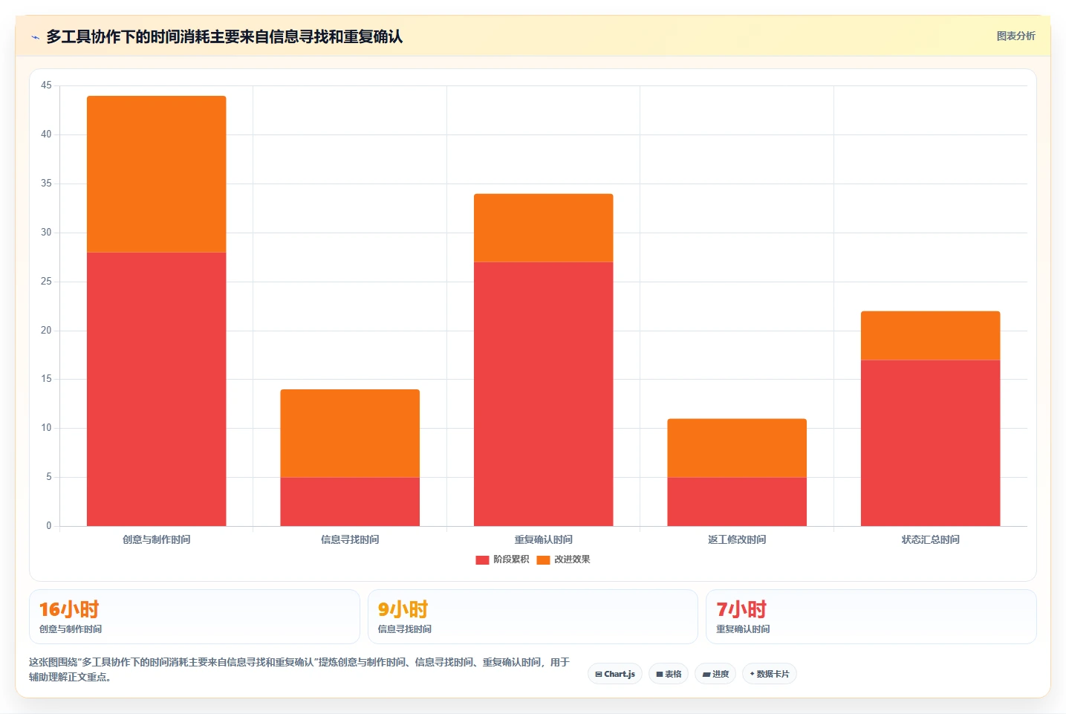
Task: Click the chart title 多工具协作下的时间消耗
Action: (x=224, y=36)
